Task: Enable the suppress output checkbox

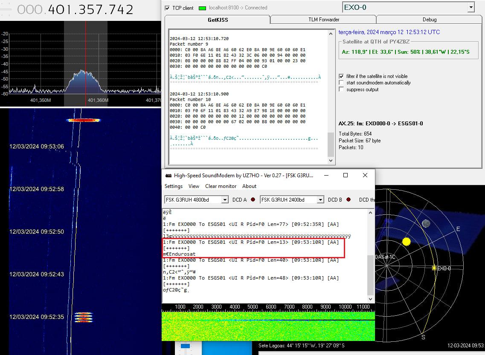Action: coord(341,89)
